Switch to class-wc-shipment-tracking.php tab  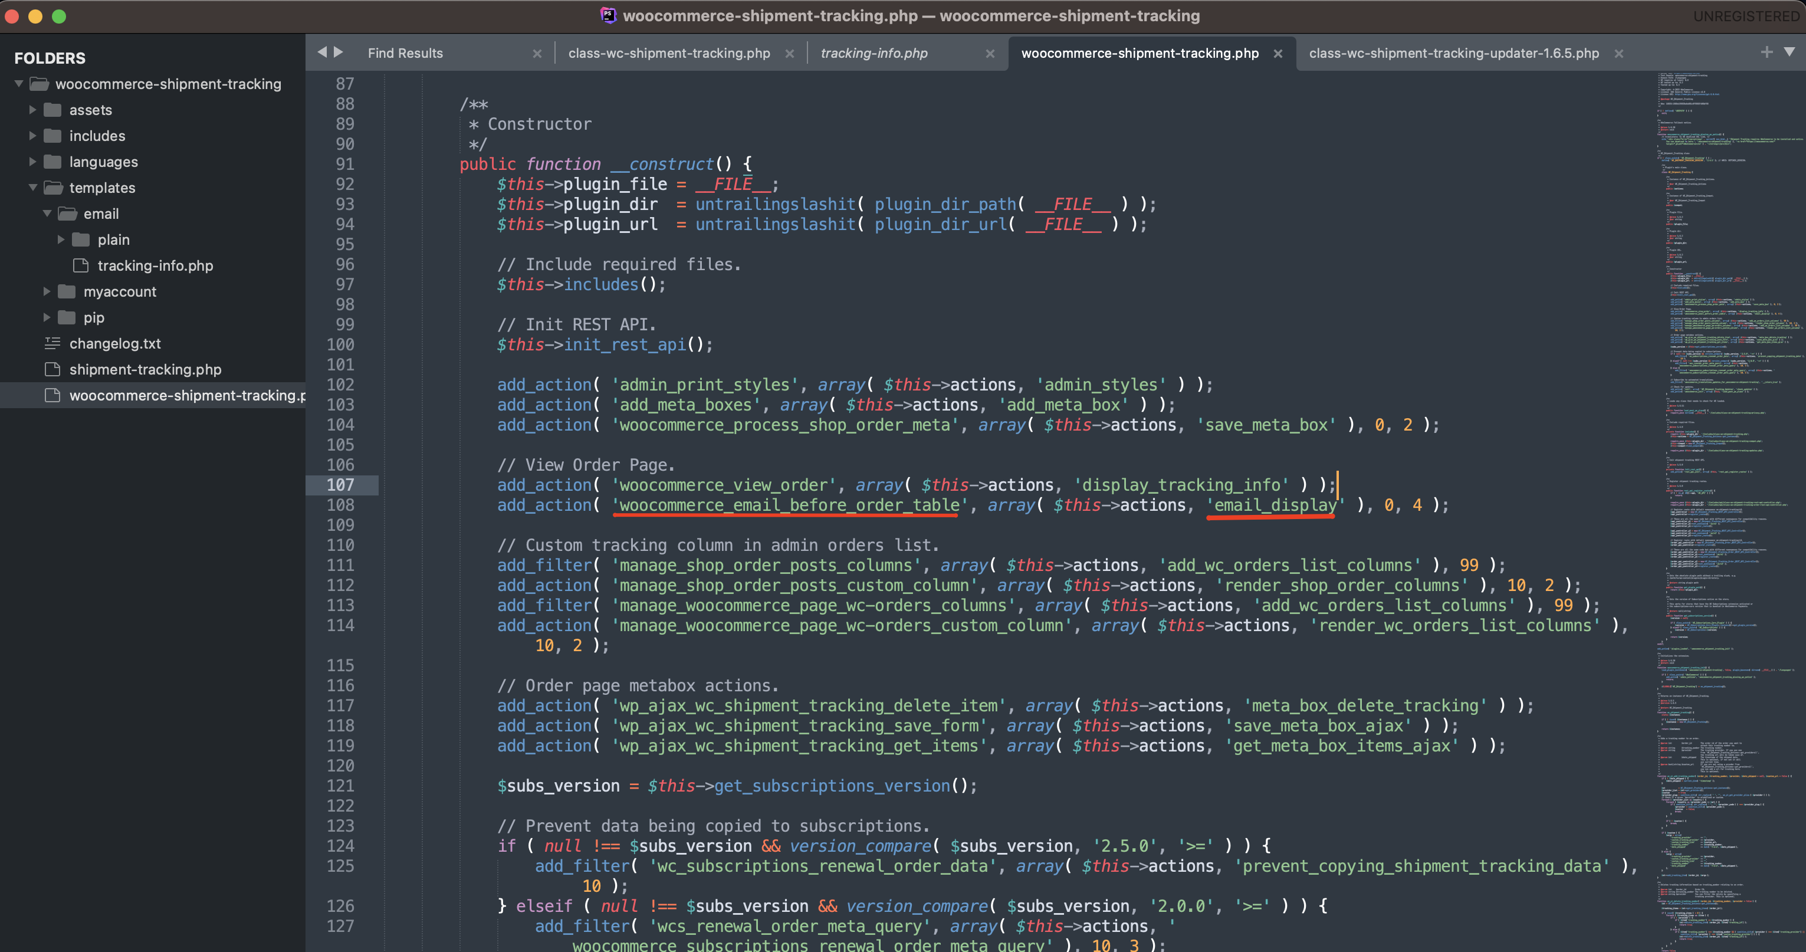point(669,53)
